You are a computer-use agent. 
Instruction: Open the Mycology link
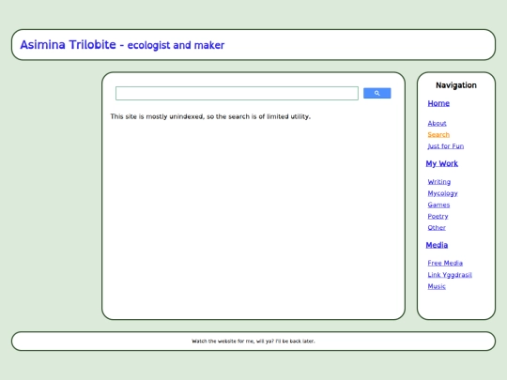[442, 193]
